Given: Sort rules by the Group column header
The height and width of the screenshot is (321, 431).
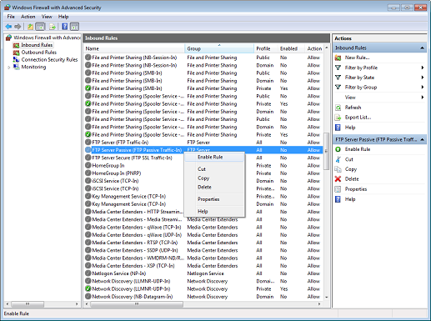Looking at the screenshot, I should pos(219,48).
